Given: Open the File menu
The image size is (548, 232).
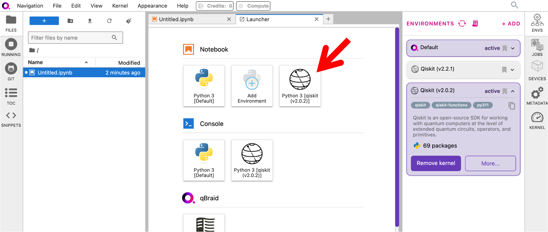Looking at the screenshot, I should coord(57,6).
